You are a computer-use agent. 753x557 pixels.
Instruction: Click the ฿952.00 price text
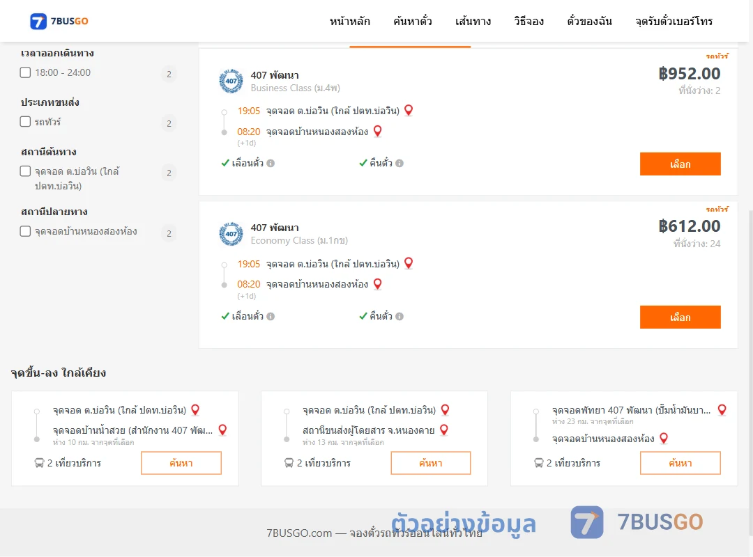point(689,73)
